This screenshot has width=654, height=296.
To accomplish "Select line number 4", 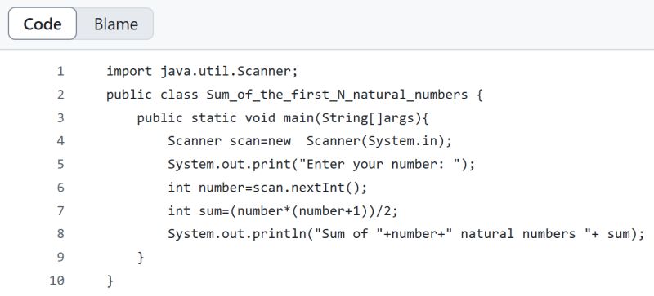I will [x=60, y=141].
